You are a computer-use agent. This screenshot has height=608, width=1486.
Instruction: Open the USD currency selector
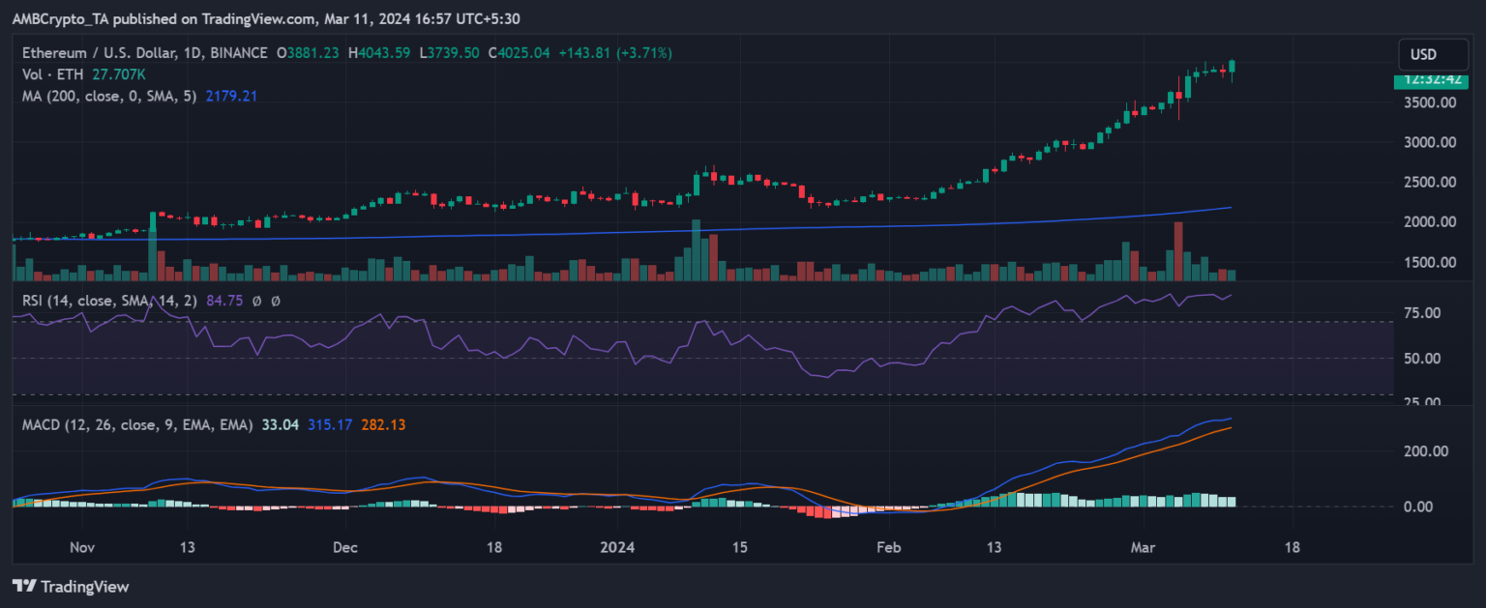coord(1423,54)
